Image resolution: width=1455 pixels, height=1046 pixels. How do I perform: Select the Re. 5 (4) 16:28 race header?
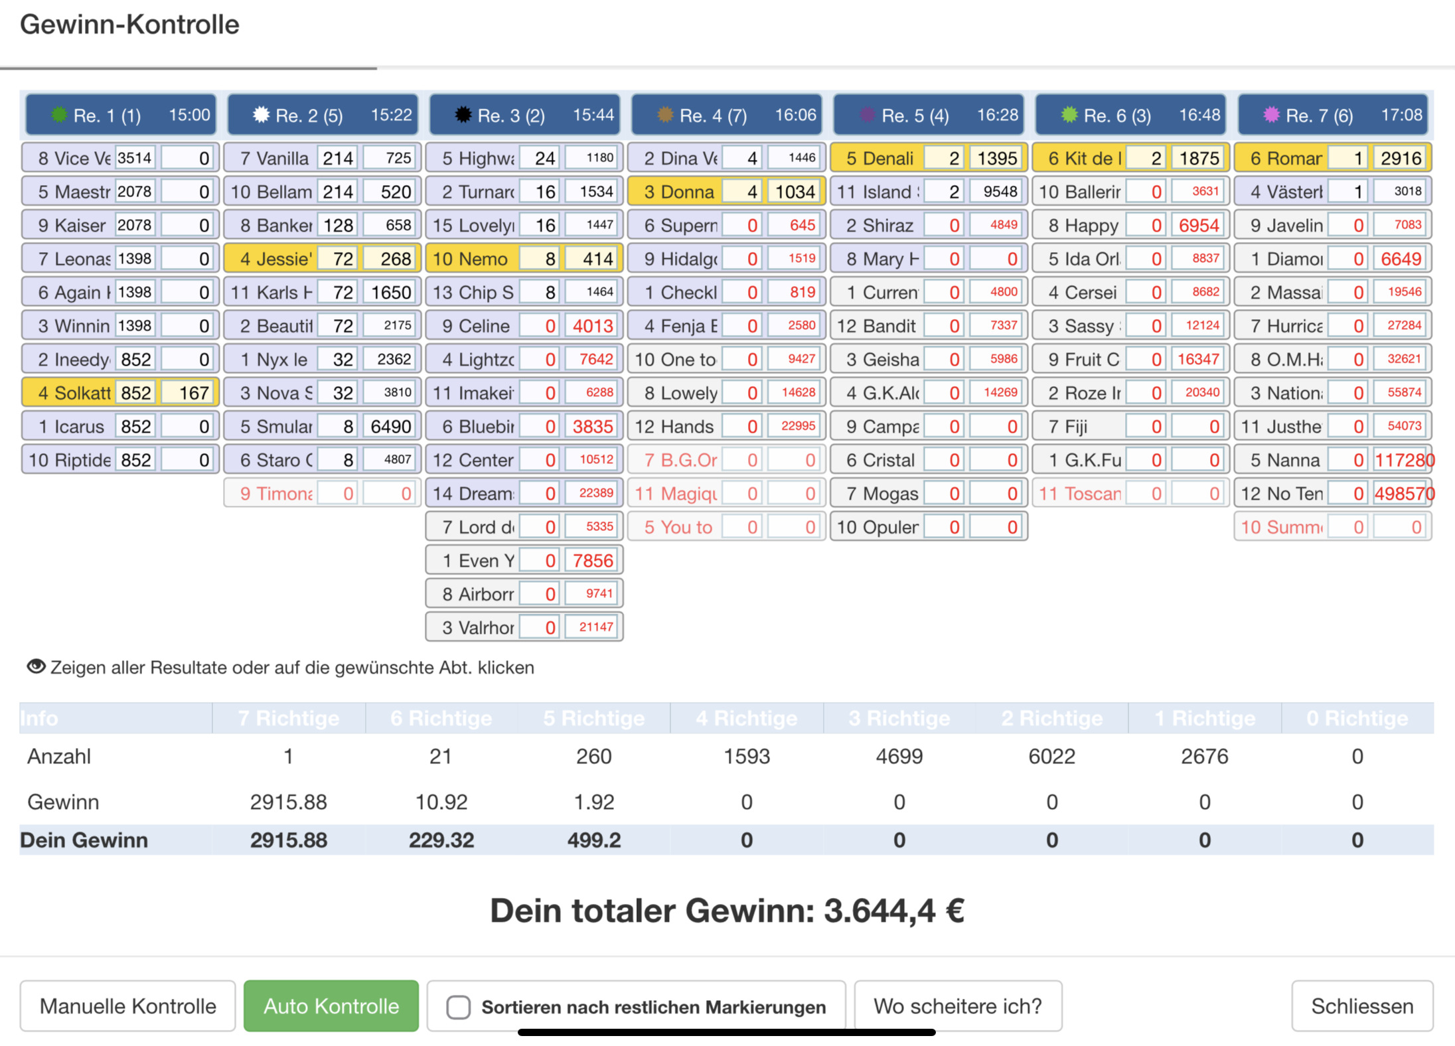[929, 115]
